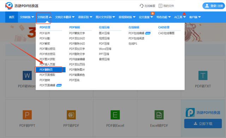The width and height of the screenshot is (226, 138).
Task: Click the PDF处理 column heading
Action: [x=45, y=27]
